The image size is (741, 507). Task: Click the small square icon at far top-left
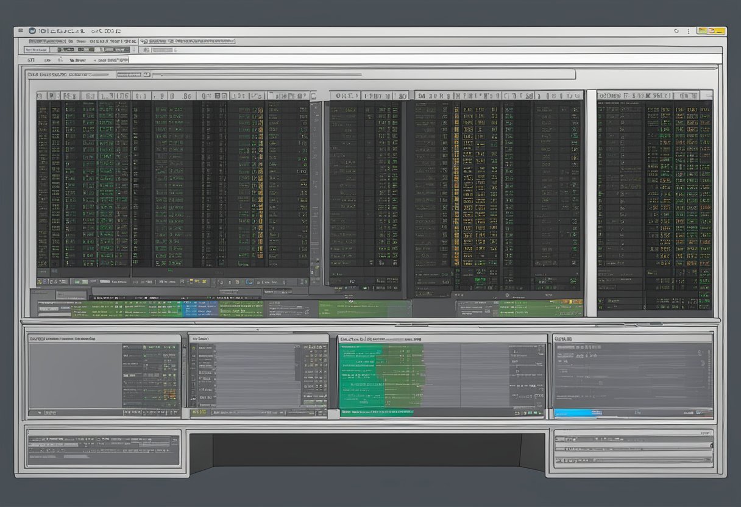(21, 30)
